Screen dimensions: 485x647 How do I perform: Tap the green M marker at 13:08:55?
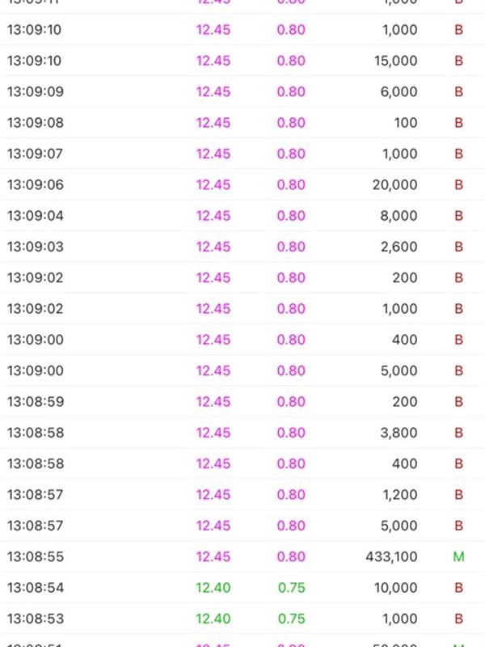(x=458, y=556)
